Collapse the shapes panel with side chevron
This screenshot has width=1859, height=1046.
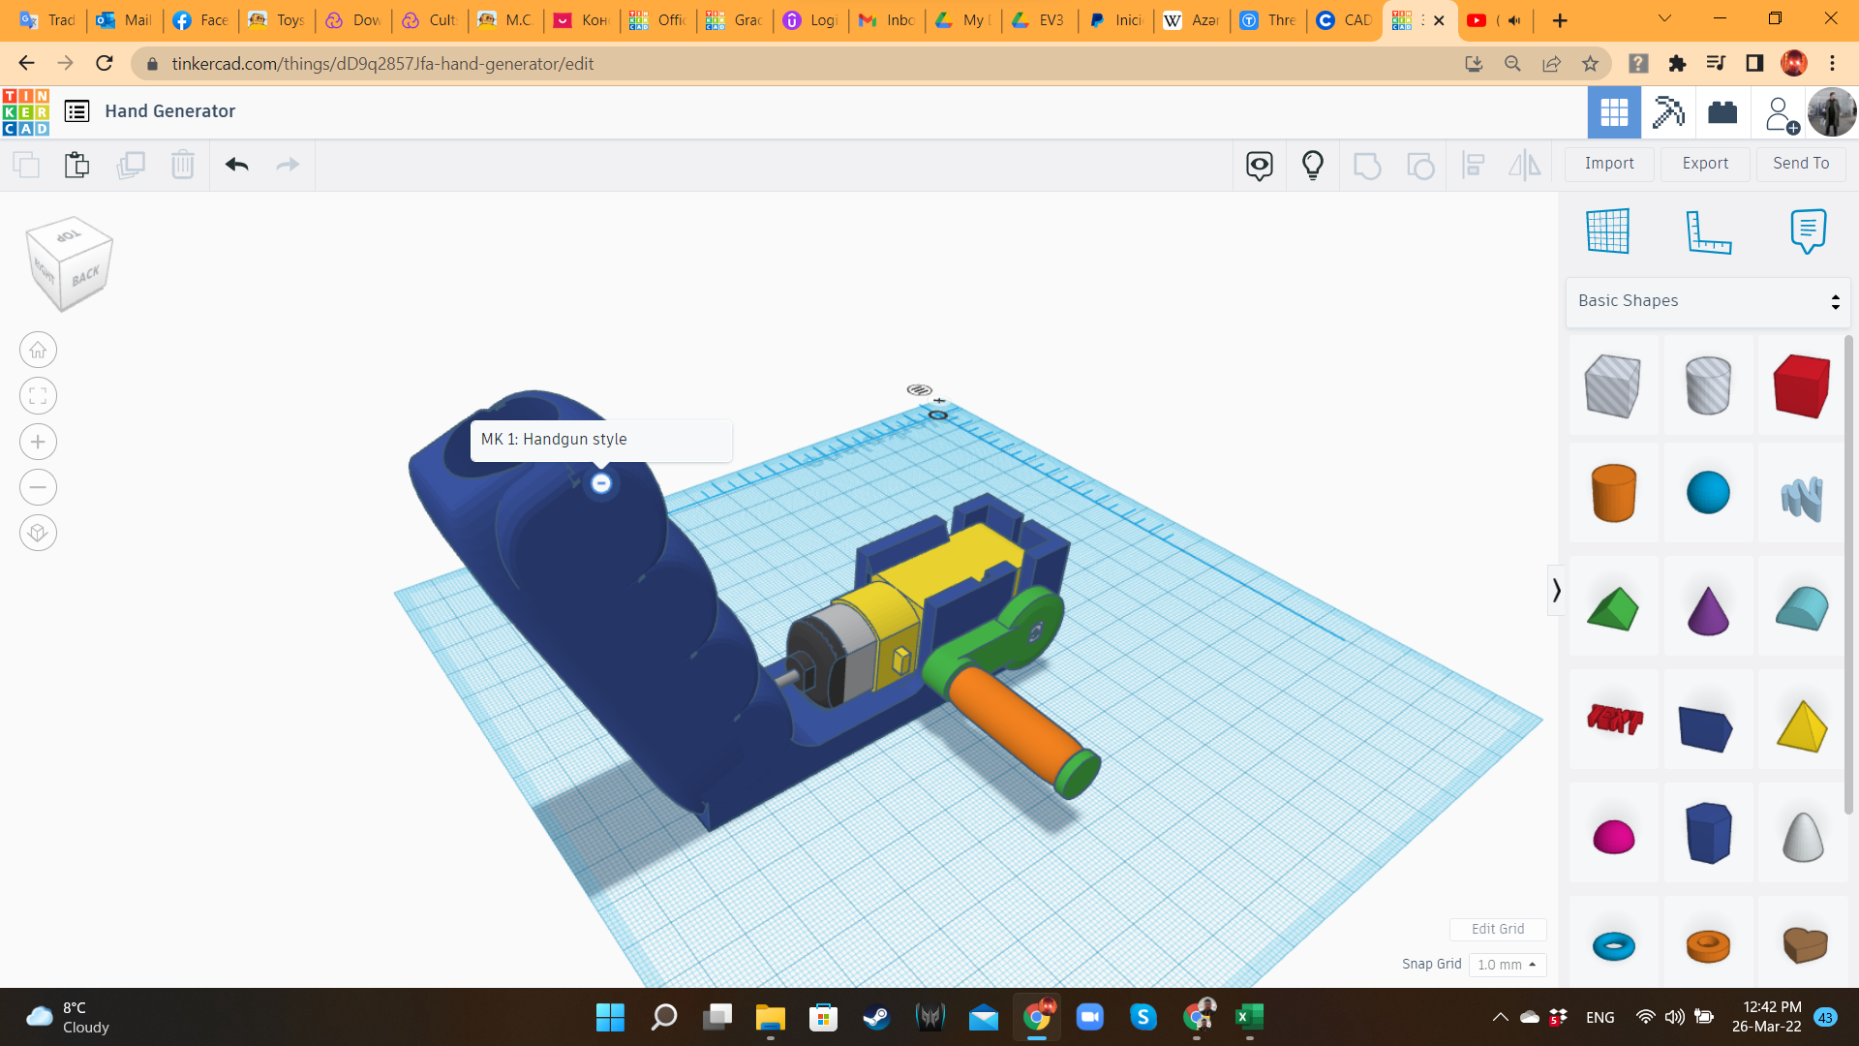pyautogui.click(x=1556, y=590)
